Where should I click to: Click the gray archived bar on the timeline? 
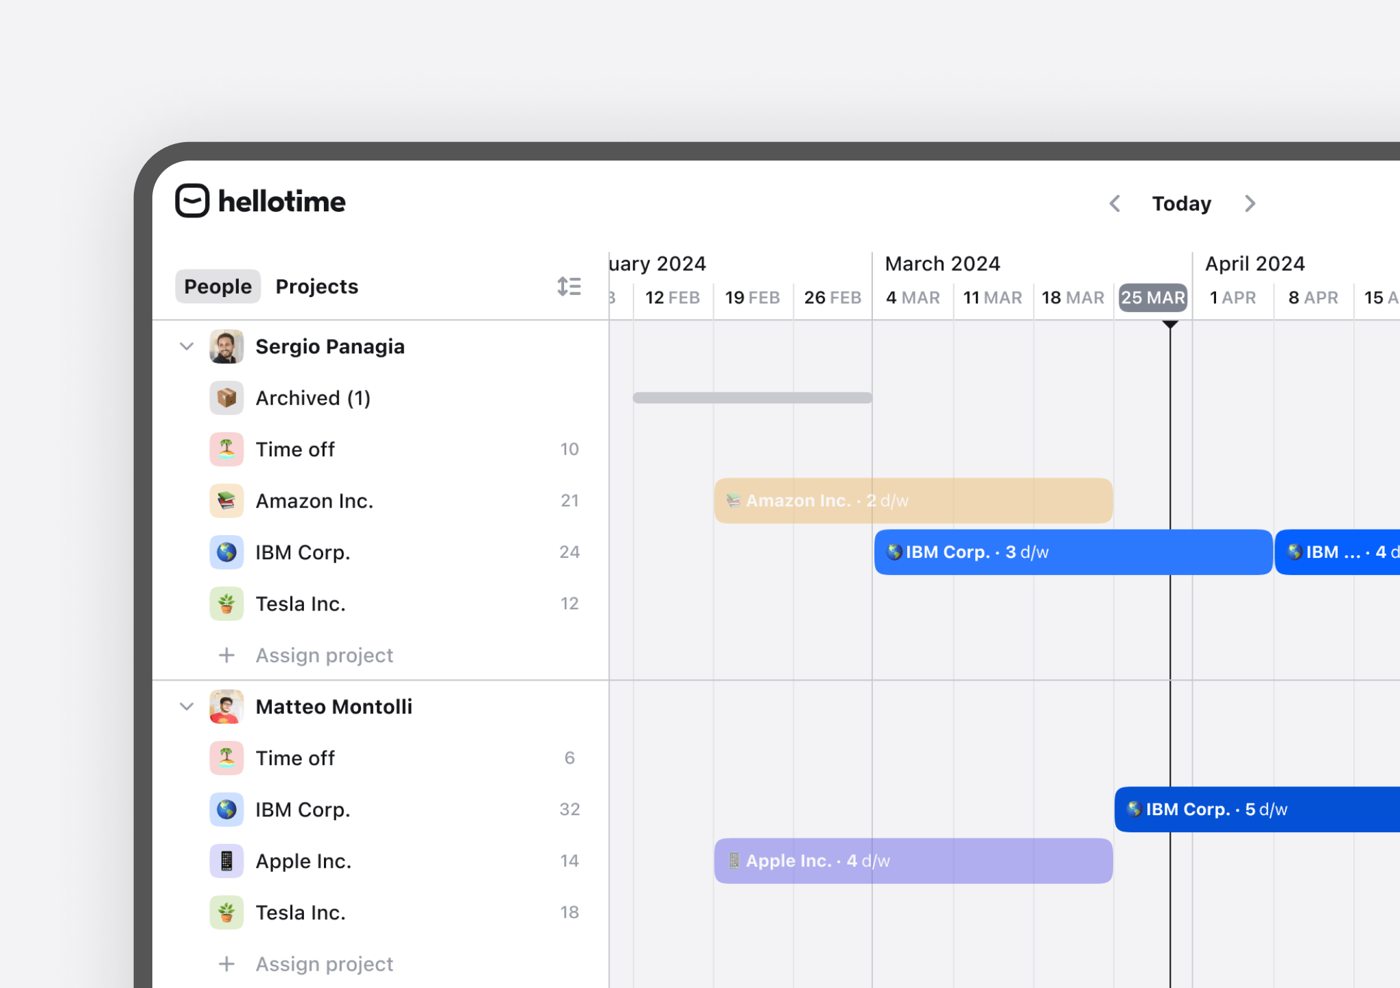(x=752, y=397)
